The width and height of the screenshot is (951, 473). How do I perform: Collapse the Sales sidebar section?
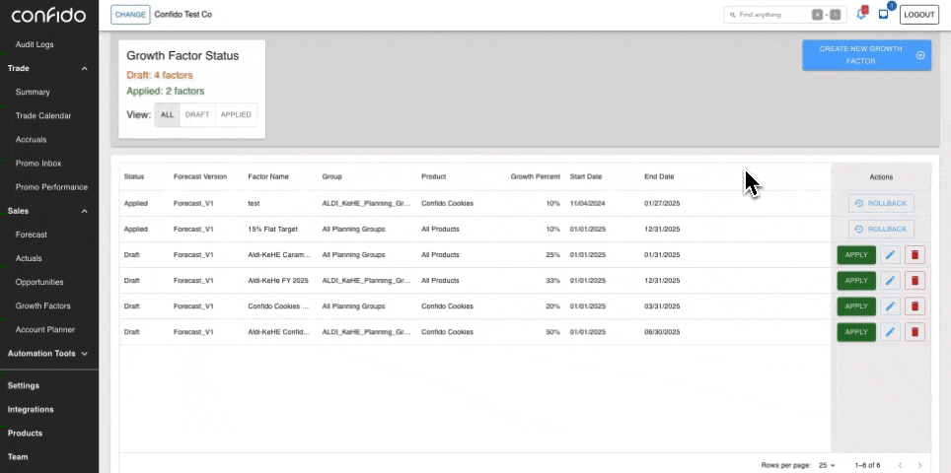click(x=84, y=211)
